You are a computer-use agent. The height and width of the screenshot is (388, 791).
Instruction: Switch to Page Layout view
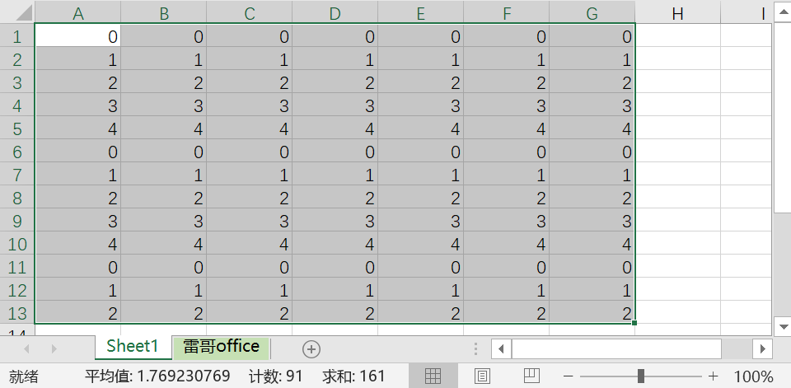click(482, 376)
